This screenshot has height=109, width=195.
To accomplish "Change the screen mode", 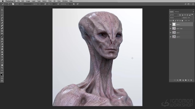I will (2, 81).
